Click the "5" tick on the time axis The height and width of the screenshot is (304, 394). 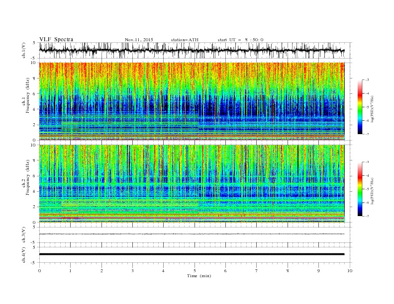point(195,271)
